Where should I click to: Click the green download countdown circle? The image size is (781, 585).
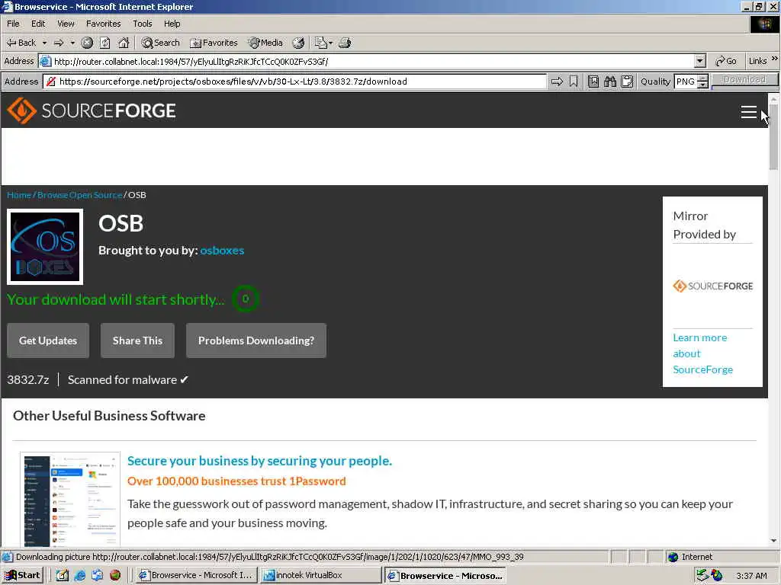(x=245, y=299)
